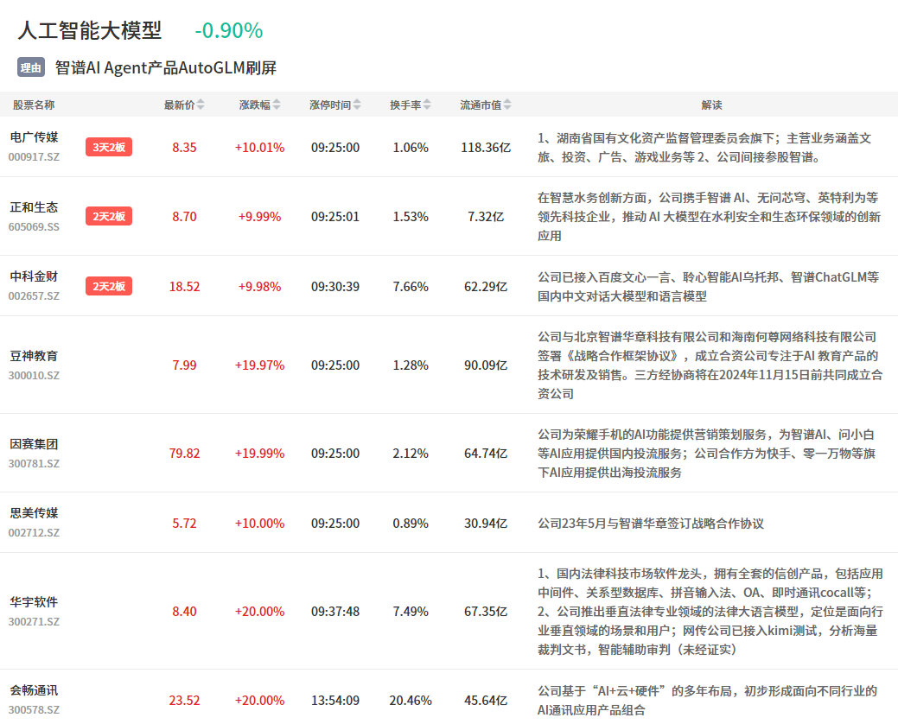The width and height of the screenshot is (898, 724).
Task: Click the 理由 tag icon
Action: tap(31, 67)
